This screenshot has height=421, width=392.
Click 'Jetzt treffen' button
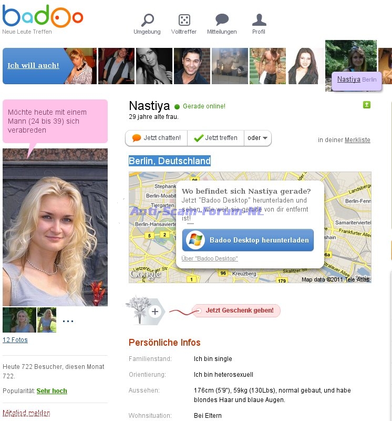click(215, 138)
